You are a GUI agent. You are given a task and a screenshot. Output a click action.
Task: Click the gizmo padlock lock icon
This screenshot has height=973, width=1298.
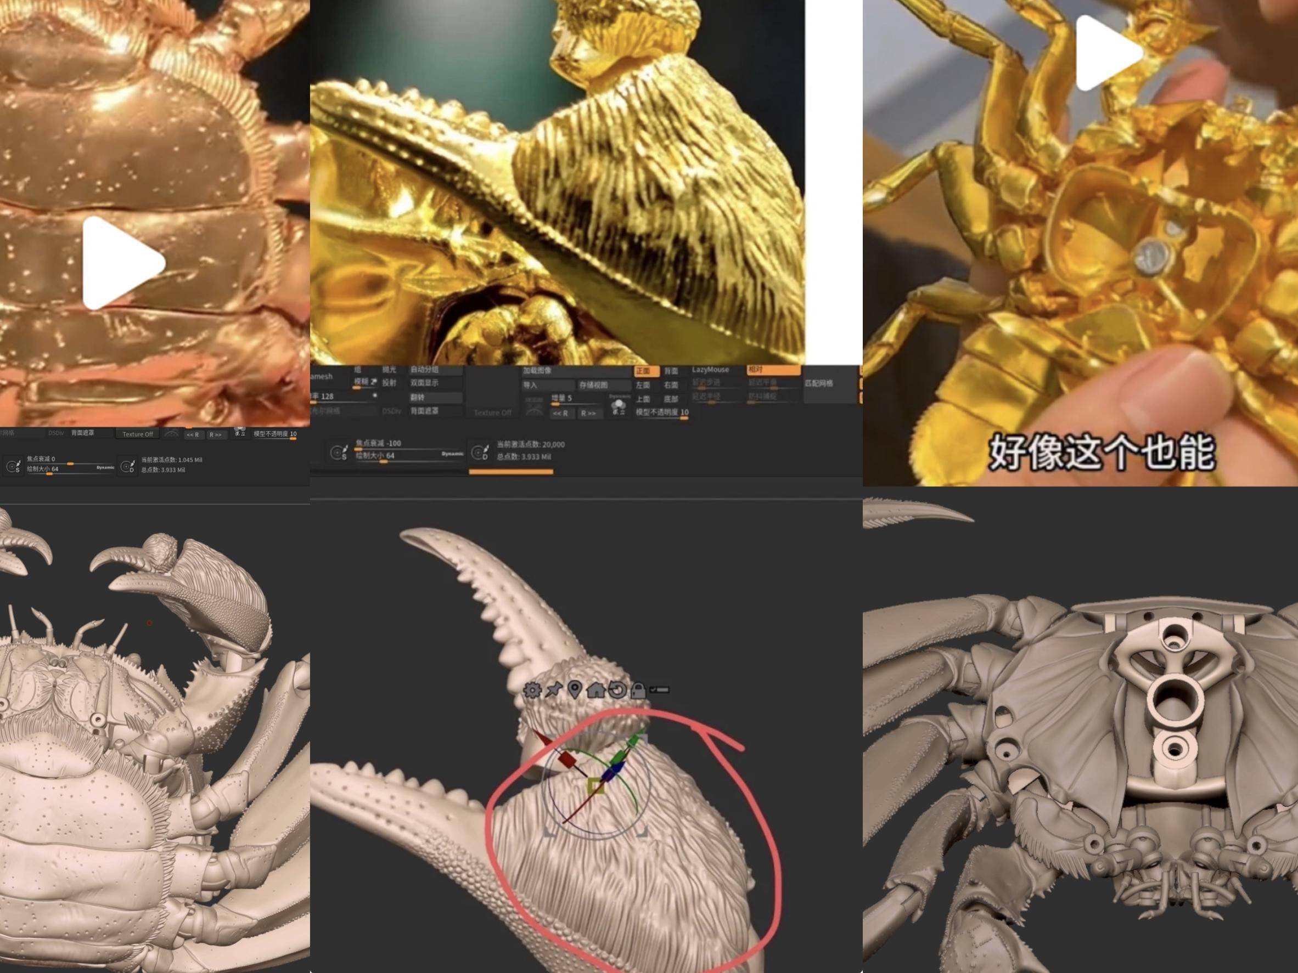(x=638, y=690)
